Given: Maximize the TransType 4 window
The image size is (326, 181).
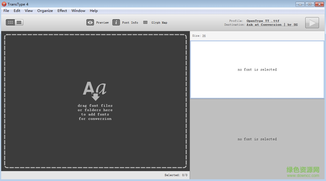Looking at the screenshot, I should click(310, 4).
